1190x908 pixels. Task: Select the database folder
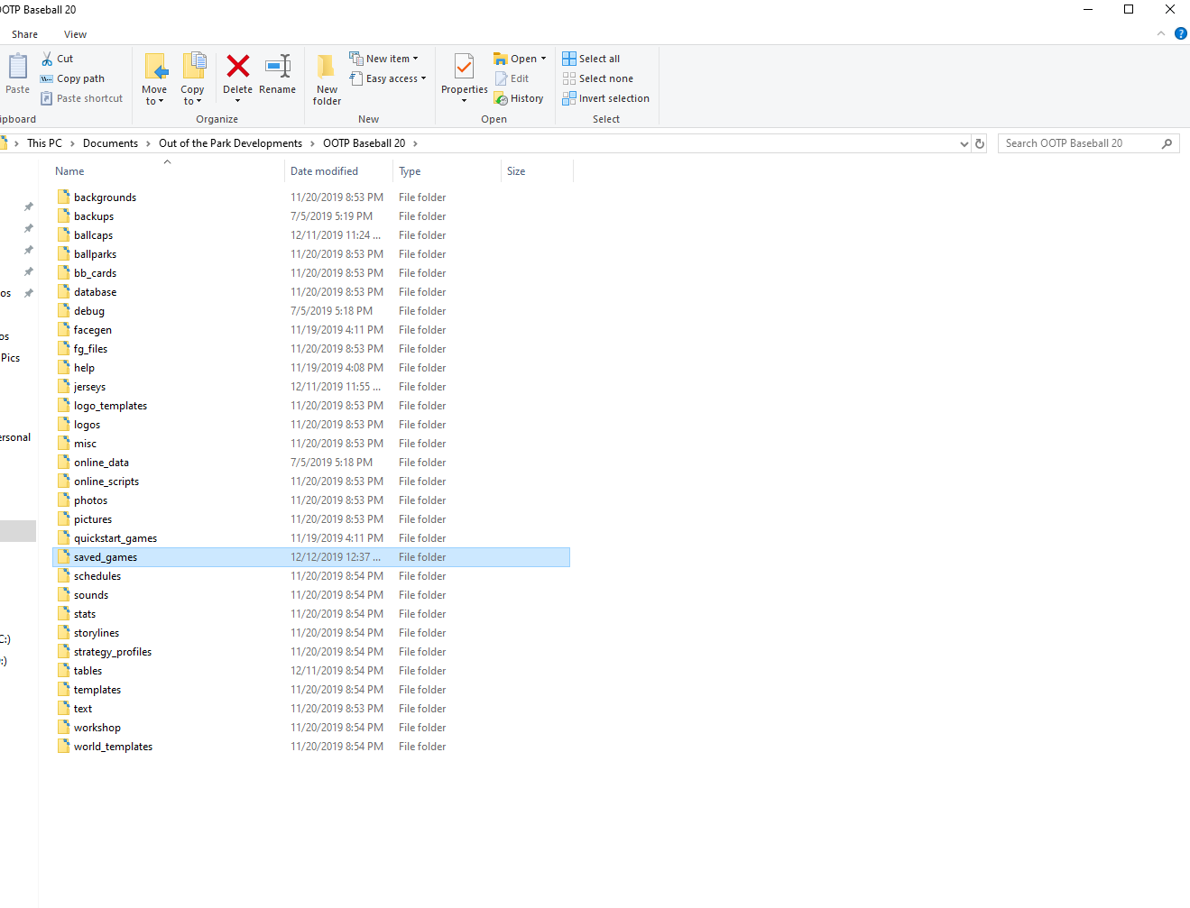click(x=96, y=292)
